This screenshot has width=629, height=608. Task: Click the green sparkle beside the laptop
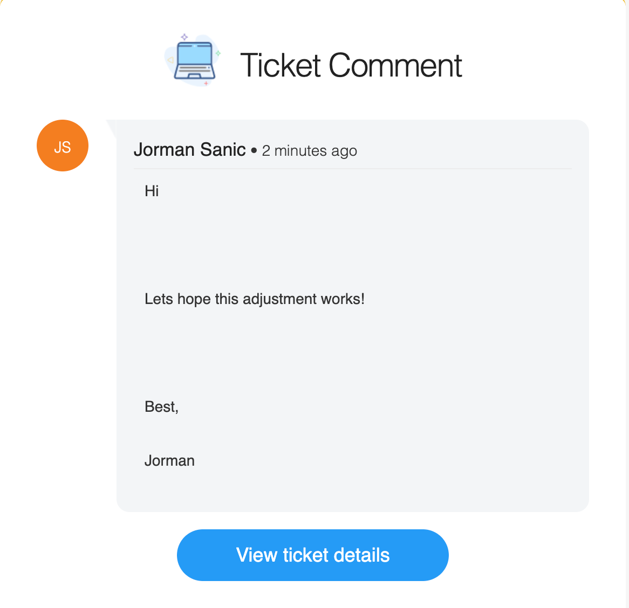[218, 53]
